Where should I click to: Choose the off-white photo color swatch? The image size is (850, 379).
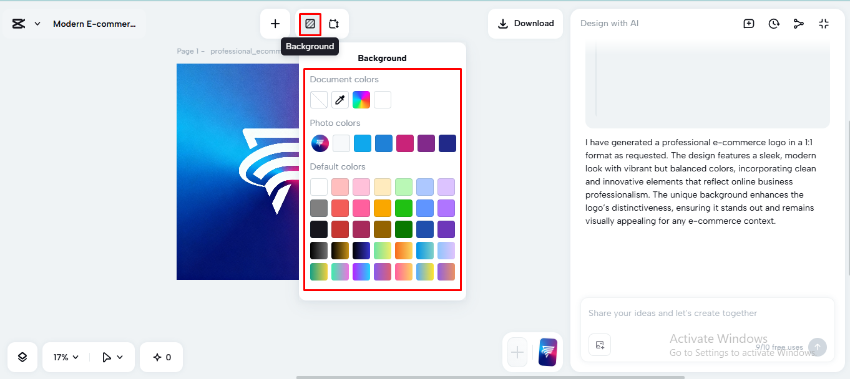(x=341, y=143)
